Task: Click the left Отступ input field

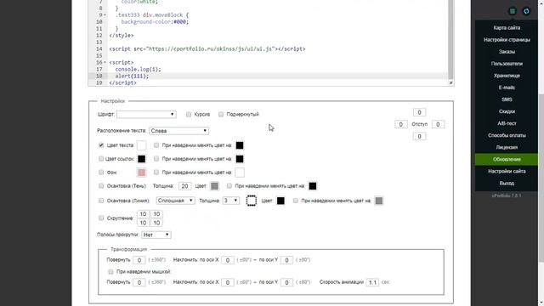Action: pos(401,124)
